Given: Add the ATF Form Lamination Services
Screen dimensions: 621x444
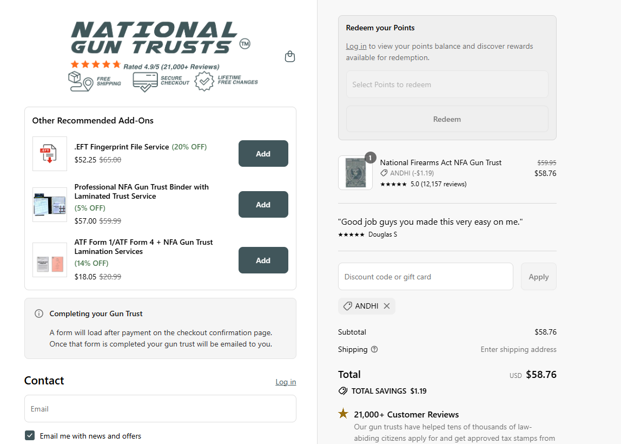Looking at the screenshot, I should (x=263, y=260).
